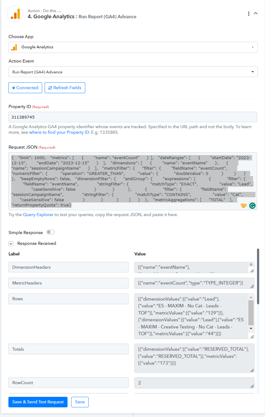
Task: Click the Save button
Action: 80,402
